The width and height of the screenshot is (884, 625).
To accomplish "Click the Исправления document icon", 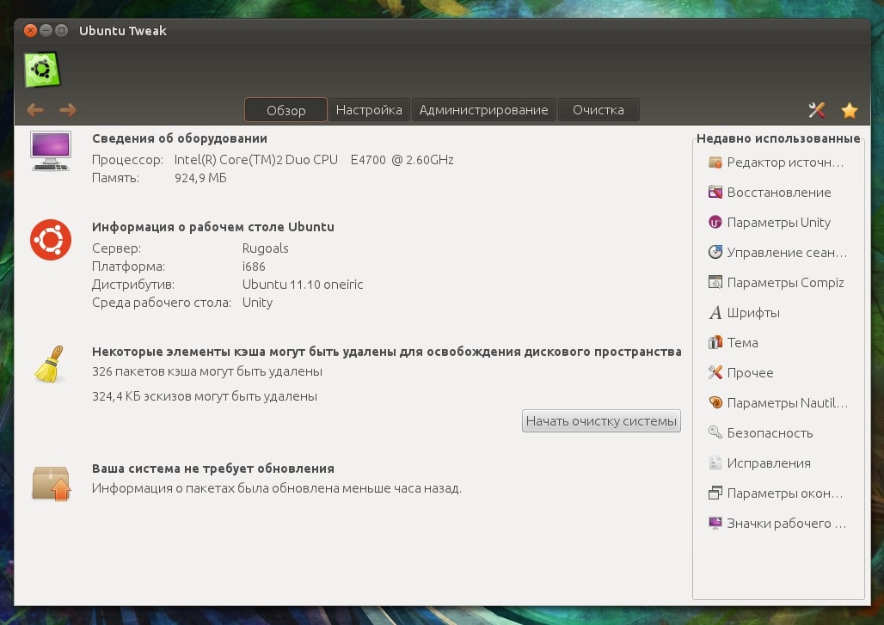I will [715, 463].
